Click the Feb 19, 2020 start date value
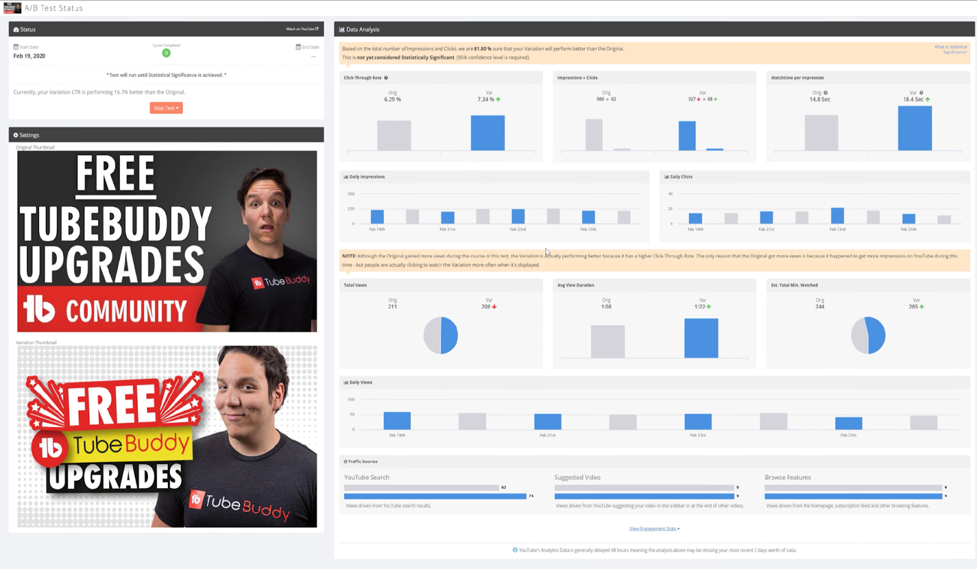977x569 pixels. 29,56
